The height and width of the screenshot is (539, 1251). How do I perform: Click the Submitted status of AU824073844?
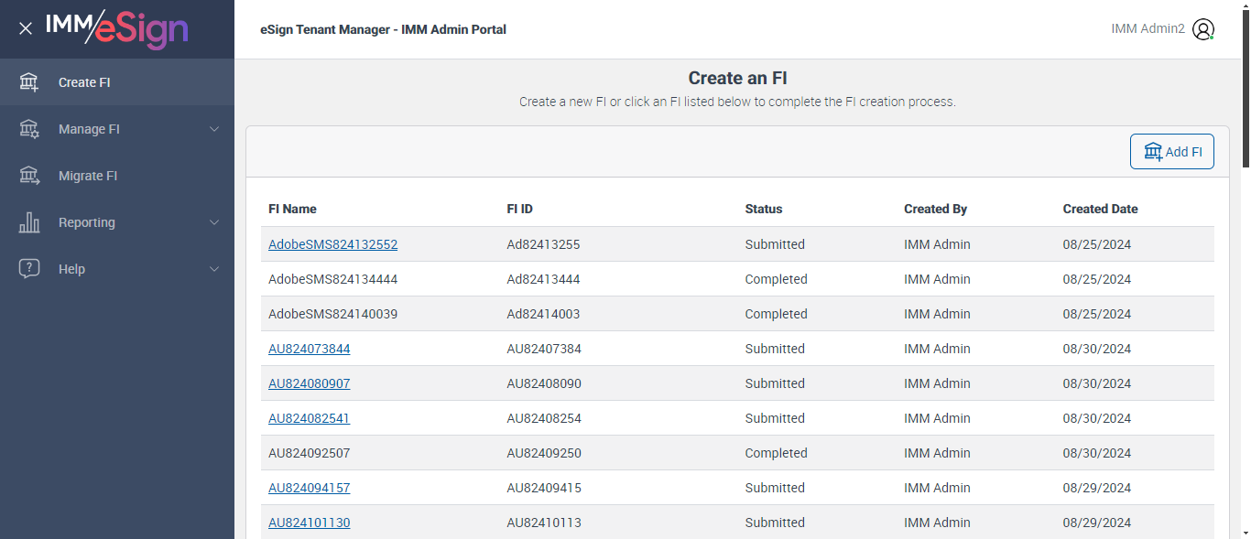[x=775, y=349]
